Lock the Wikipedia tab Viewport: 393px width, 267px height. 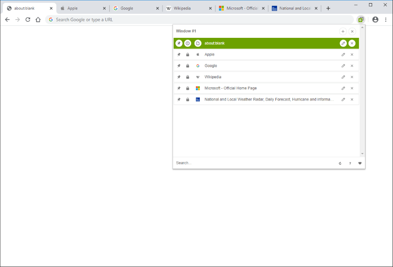(x=187, y=77)
